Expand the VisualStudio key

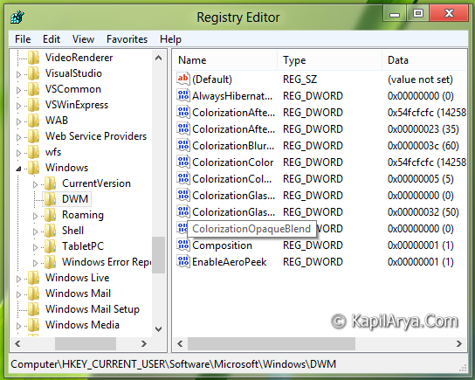click(x=19, y=74)
